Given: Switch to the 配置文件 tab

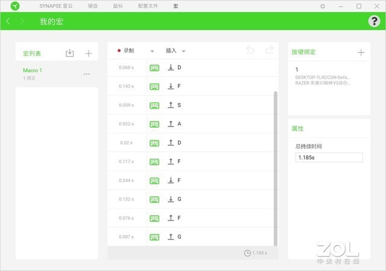Looking at the screenshot, I should [x=148, y=6].
